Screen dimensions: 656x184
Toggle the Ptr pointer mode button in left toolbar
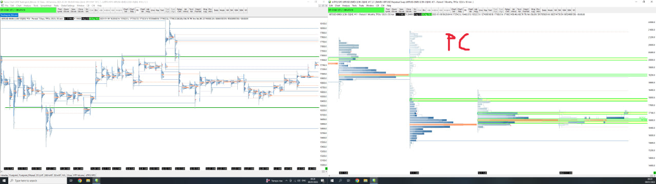(137, 10)
